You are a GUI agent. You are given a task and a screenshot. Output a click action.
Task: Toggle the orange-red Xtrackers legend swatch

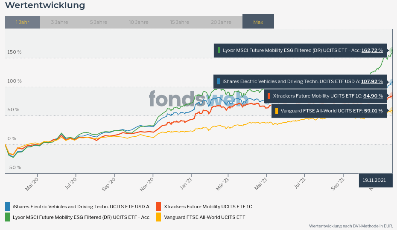[158, 207]
